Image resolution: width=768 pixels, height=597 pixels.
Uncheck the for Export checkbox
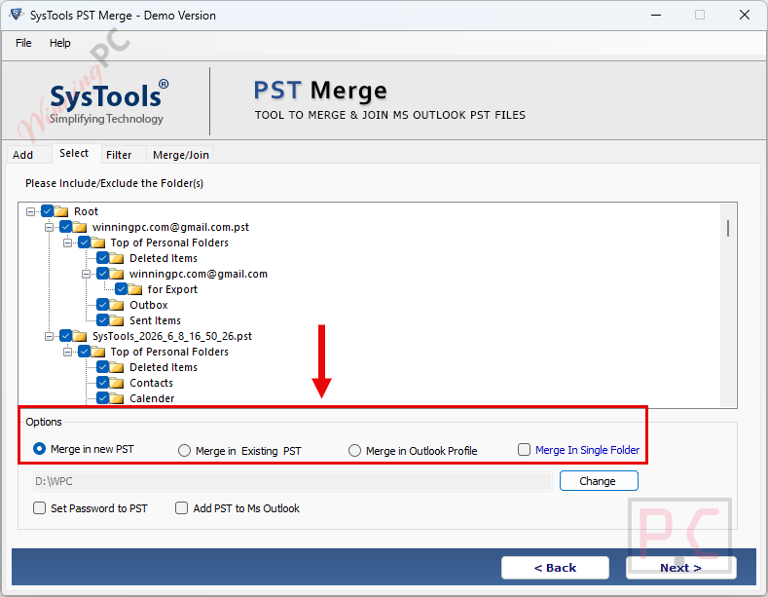click(x=121, y=288)
